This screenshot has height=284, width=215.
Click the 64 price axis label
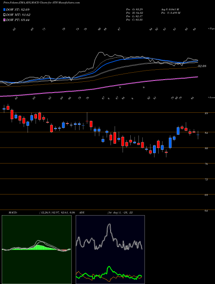click(x=207, y=211)
